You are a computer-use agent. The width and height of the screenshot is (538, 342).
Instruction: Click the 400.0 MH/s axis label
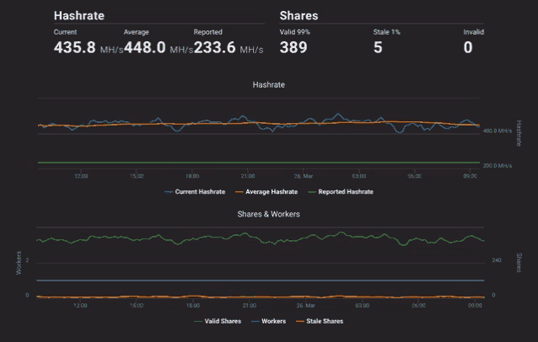[498, 131]
